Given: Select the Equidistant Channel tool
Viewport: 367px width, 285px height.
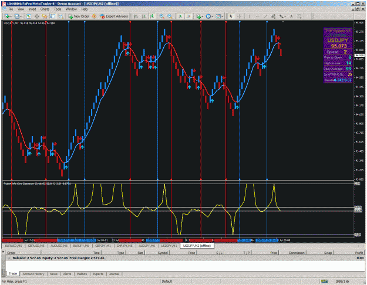Looking at the screenshot, I should pos(273,16).
